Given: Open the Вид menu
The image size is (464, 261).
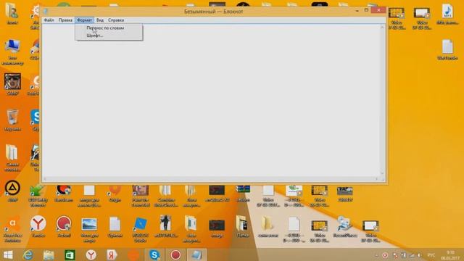Looking at the screenshot, I should (100, 20).
